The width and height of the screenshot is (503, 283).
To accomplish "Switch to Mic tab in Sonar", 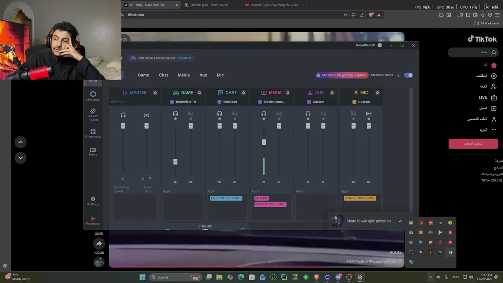I will 220,75.
